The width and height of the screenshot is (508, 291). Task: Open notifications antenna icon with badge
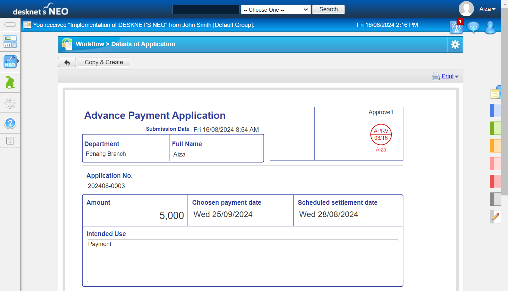456,27
